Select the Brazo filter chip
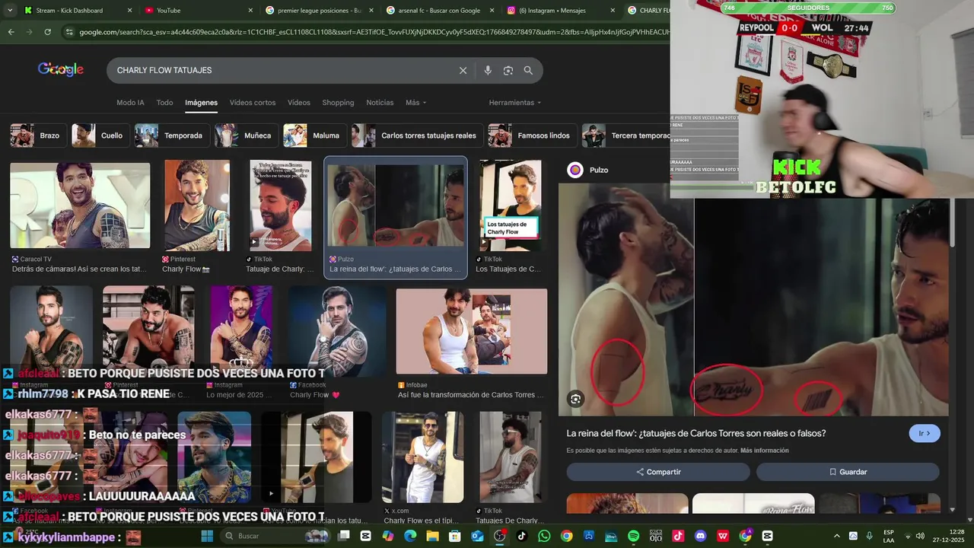Screen dimensions: 974x548 pyautogui.click(x=37, y=135)
